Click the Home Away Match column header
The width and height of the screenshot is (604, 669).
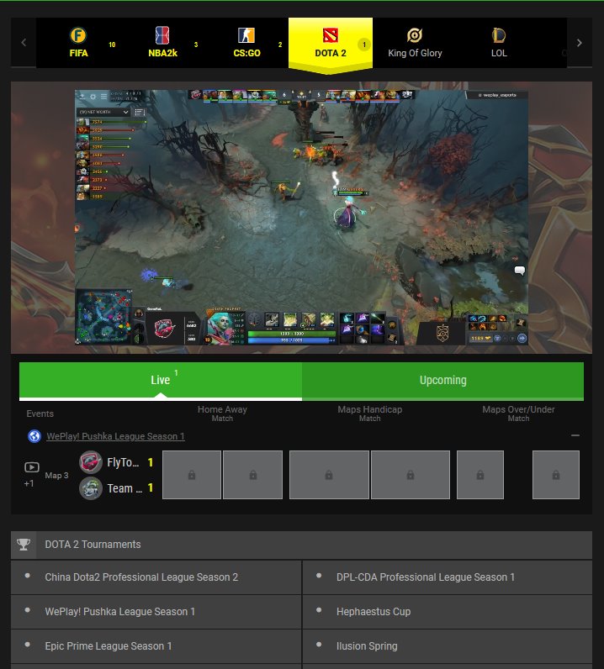pos(222,414)
